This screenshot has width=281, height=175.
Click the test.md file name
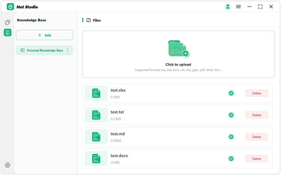(x=117, y=134)
